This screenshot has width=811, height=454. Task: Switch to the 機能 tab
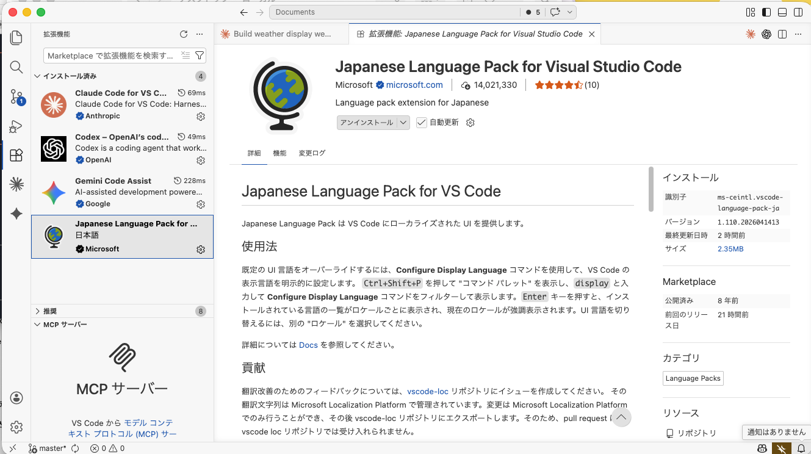click(x=279, y=153)
